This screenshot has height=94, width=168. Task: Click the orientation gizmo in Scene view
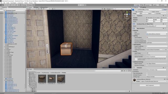pyautogui.click(x=127, y=14)
